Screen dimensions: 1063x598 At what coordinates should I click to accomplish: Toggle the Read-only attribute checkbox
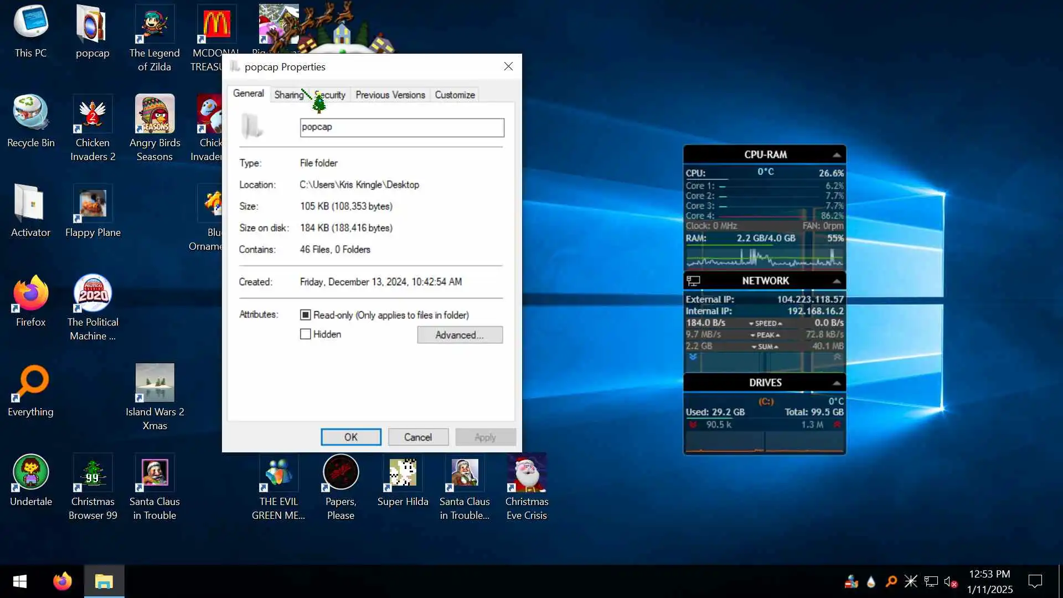click(305, 315)
